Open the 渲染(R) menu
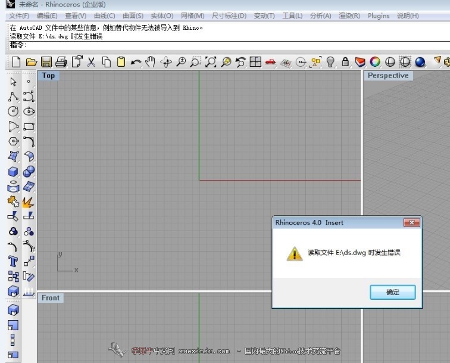Viewport: 450px width, 363px height. pyautogui.click(x=349, y=16)
